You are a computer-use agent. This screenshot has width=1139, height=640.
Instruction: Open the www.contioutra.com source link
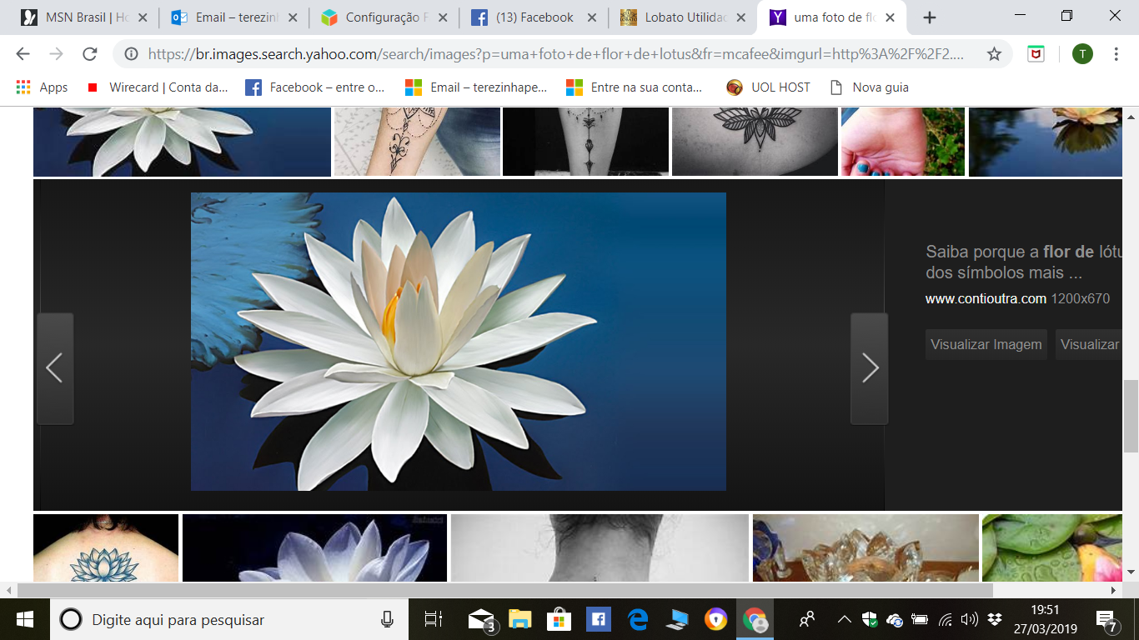986,298
